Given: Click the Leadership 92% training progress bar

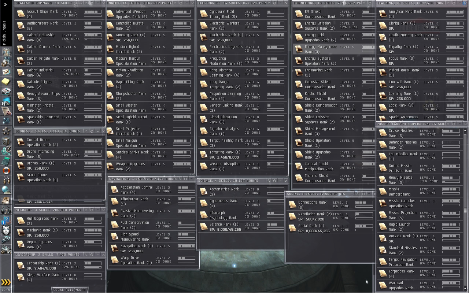Looking at the screenshot, I should pyautogui.click(x=93, y=267).
